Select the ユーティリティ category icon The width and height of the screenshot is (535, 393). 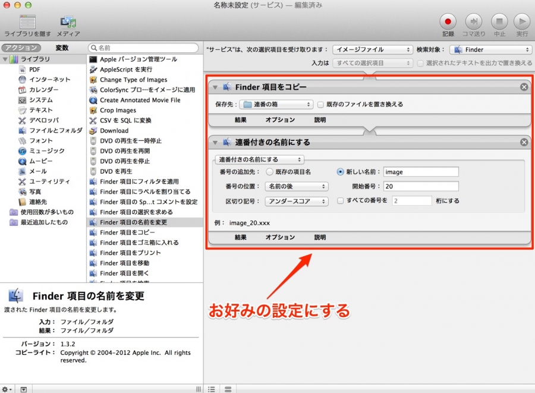pos(22,181)
